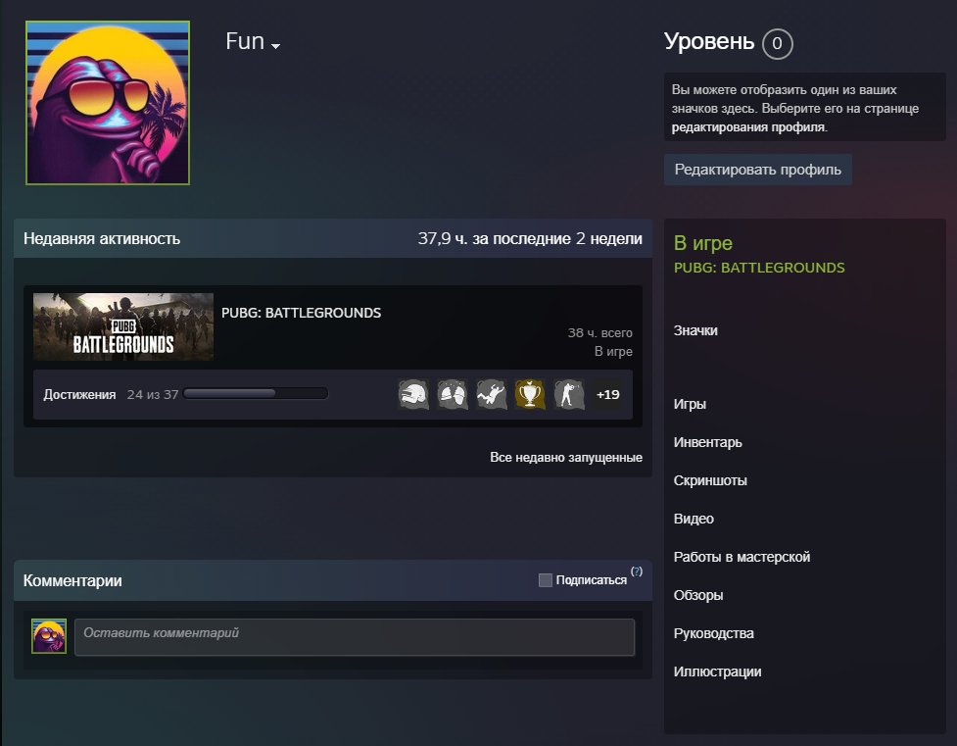Go to Иллюстрации section
The height and width of the screenshot is (746, 957).
[x=717, y=671]
